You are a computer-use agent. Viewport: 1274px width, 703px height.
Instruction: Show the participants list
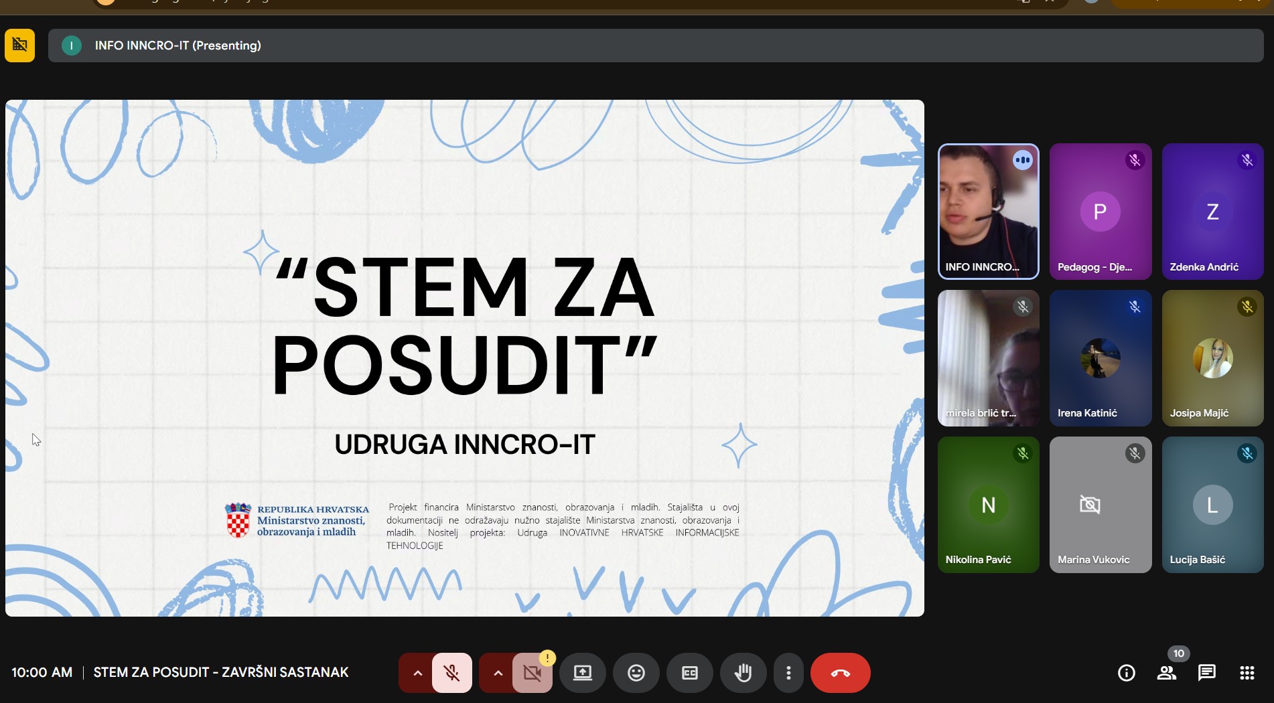(x=1167, y=673)
